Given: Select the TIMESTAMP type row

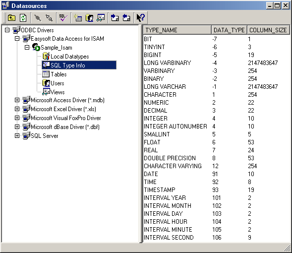Looking at the screenshot, I should coord(216,190).
